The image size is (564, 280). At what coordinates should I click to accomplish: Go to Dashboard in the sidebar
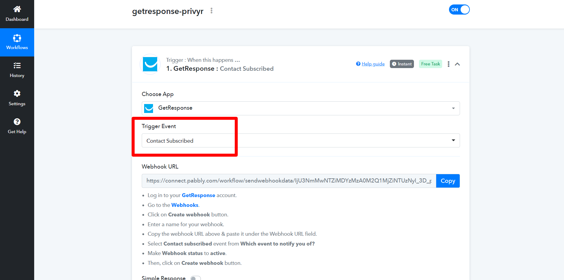[x=17, y=14]
